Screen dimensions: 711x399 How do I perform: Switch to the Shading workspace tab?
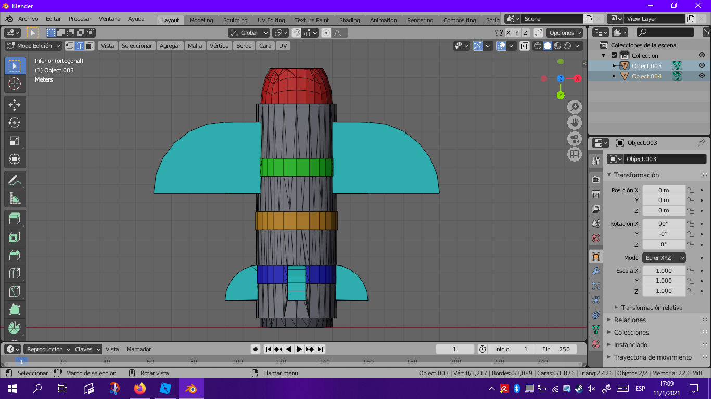[349, 20]
